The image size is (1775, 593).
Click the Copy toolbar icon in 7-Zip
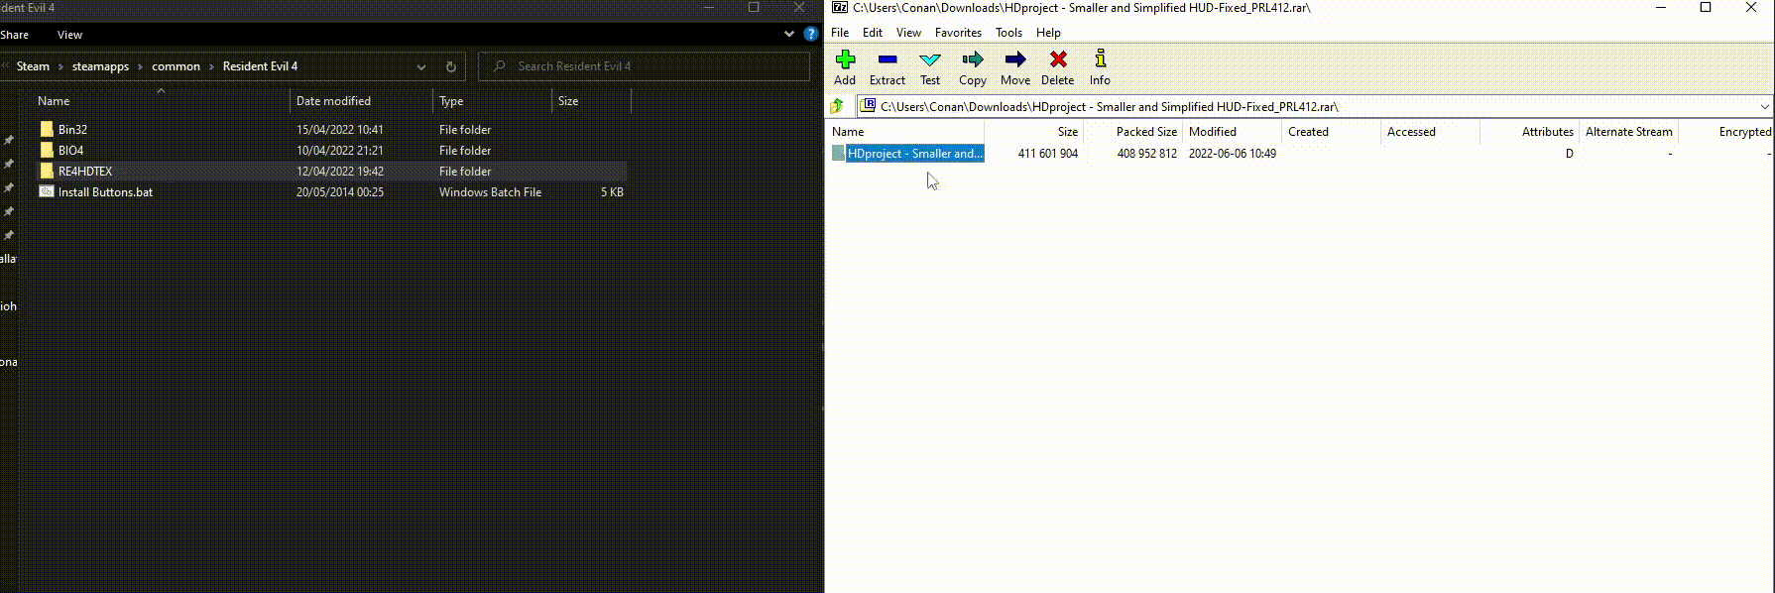click(973, 67)
